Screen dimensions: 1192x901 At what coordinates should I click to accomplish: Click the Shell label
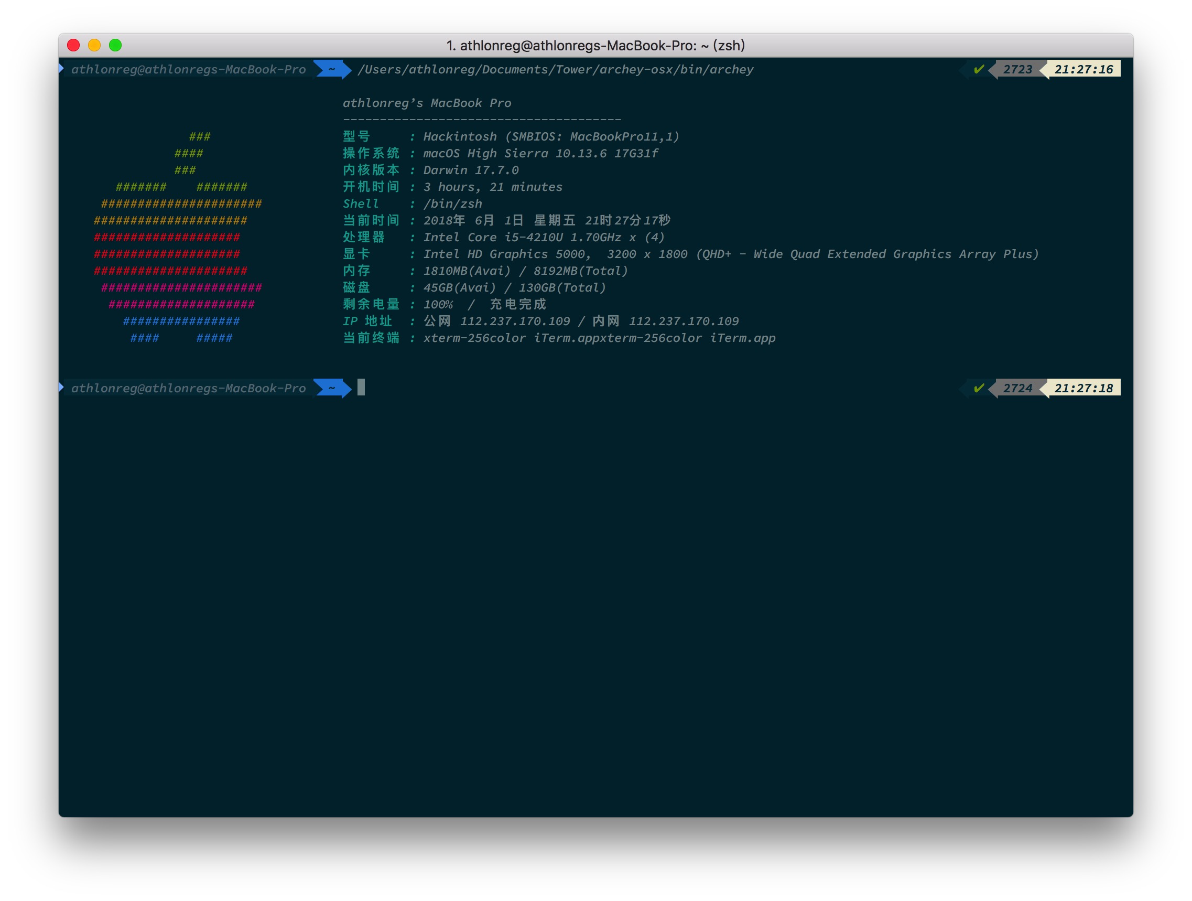[361, 204]
